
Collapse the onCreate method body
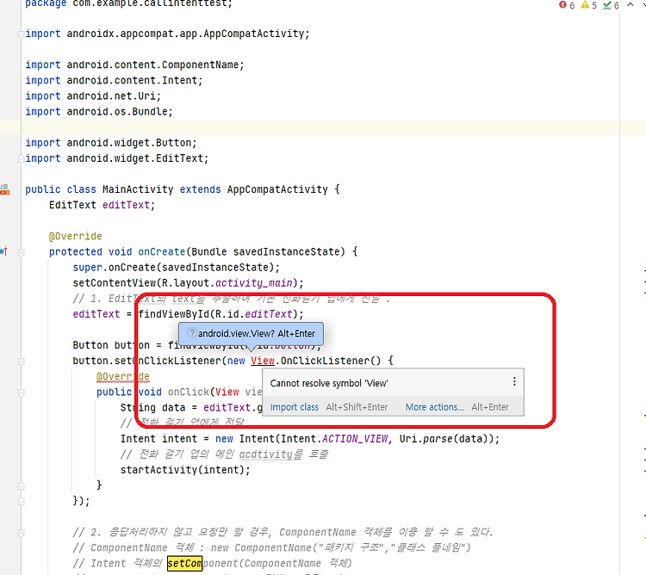point(21,252)
